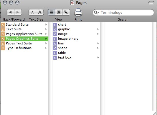This screenshot has width=157, height=115.
Task: Click the chart class C icon
Action: pos(55,25)
